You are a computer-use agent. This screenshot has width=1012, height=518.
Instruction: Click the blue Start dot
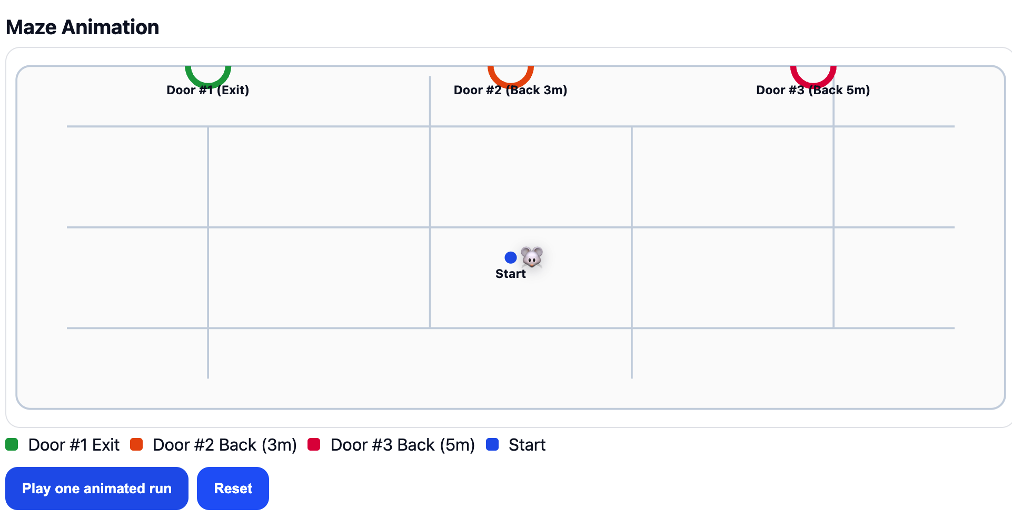click(x=510, y=257)
